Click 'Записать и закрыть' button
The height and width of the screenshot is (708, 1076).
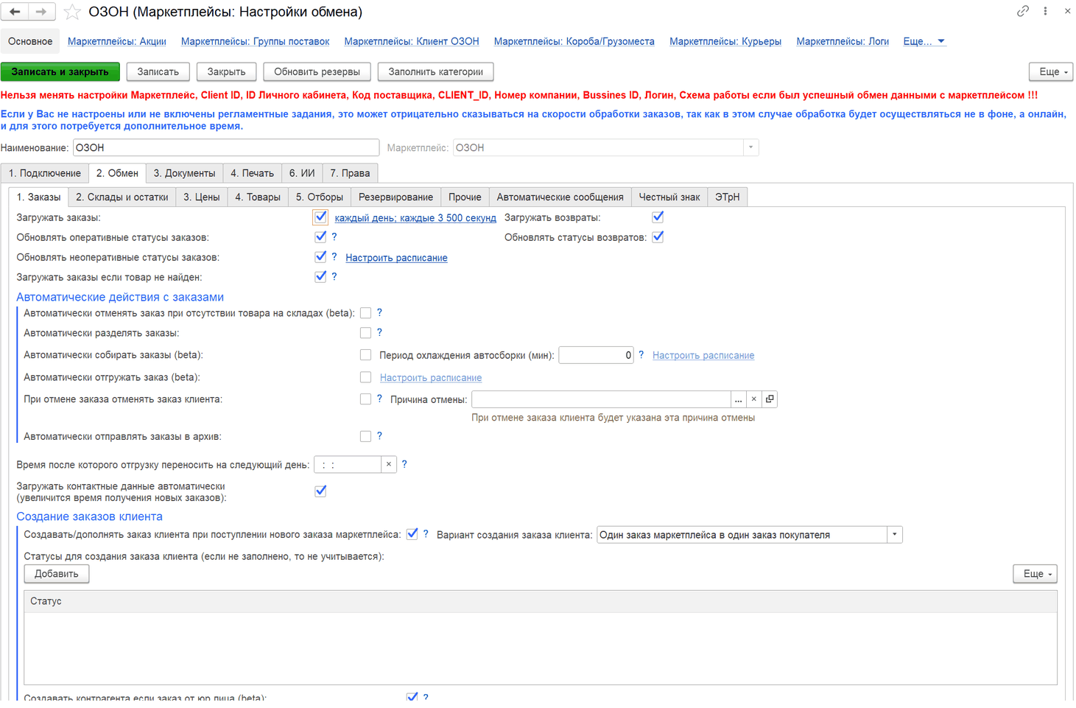point(60,71)
